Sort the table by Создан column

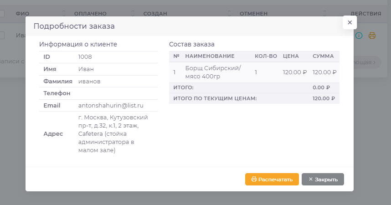click(155, 14)
